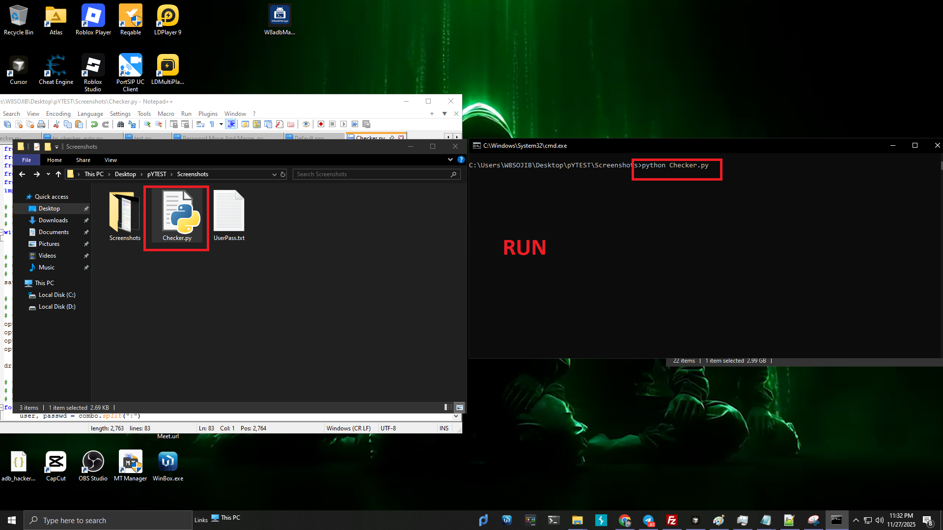Start macro recording with red record icon
Image resolution: width=943 pixels, height=530 pixels.
[321, 124]
